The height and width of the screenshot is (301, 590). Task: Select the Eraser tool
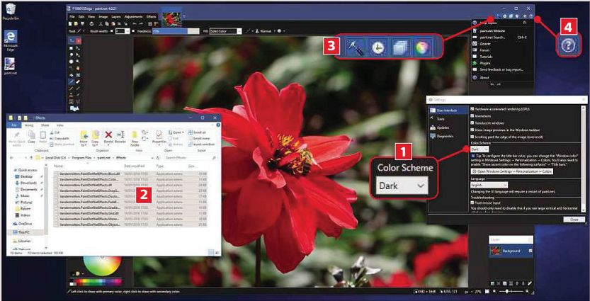[x=78, y=81]
